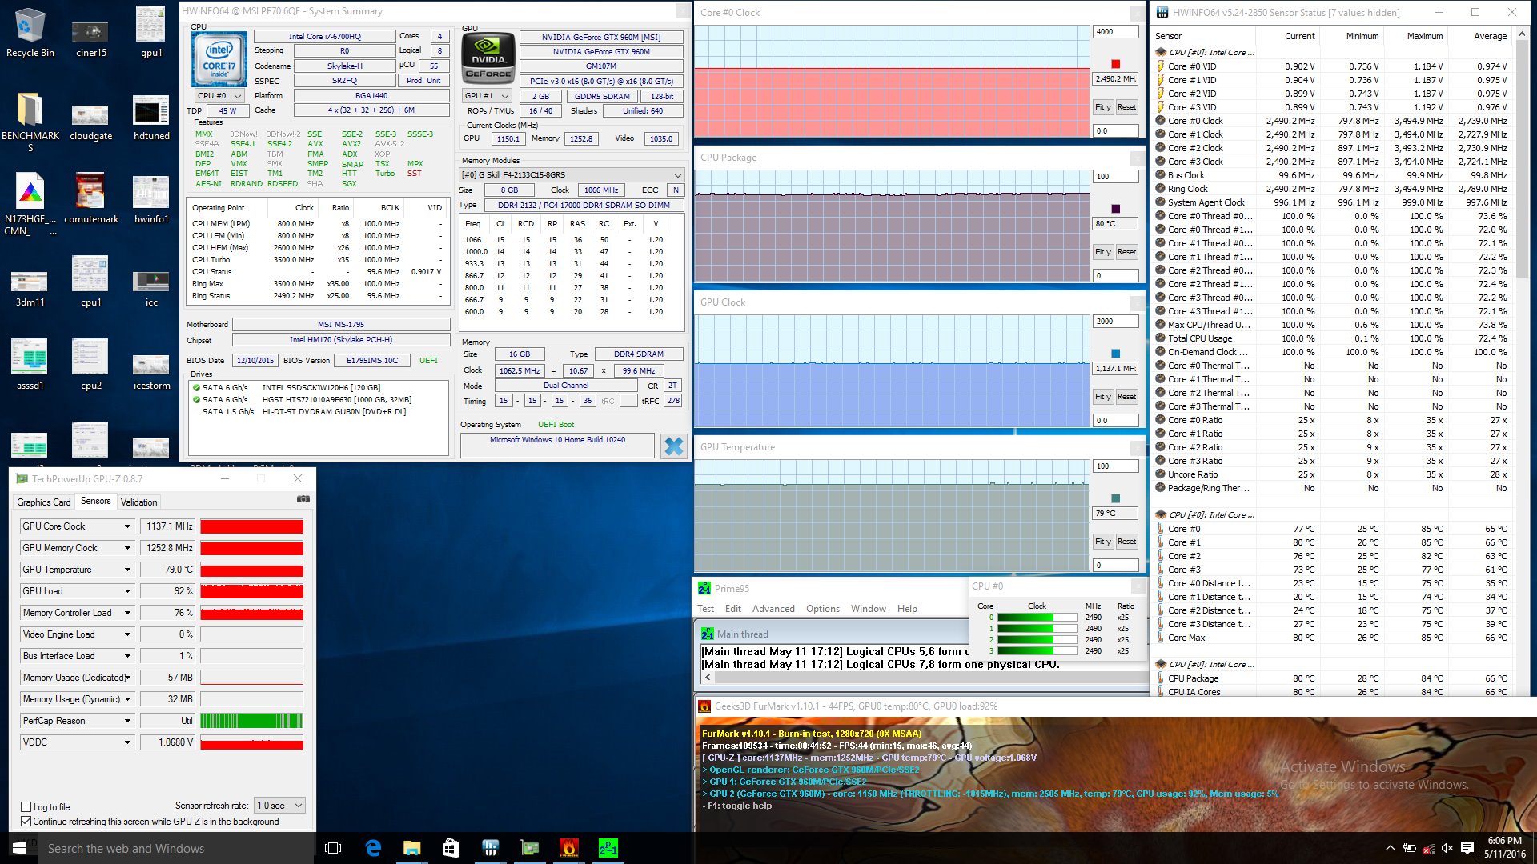This screenshot has width=1537, height=864.
Task: Click the Prime95 window title icon
Action: [x=704, y=588]
